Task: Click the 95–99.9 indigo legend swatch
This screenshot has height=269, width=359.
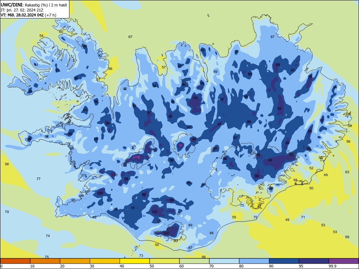Action: [x=314, y=261]
